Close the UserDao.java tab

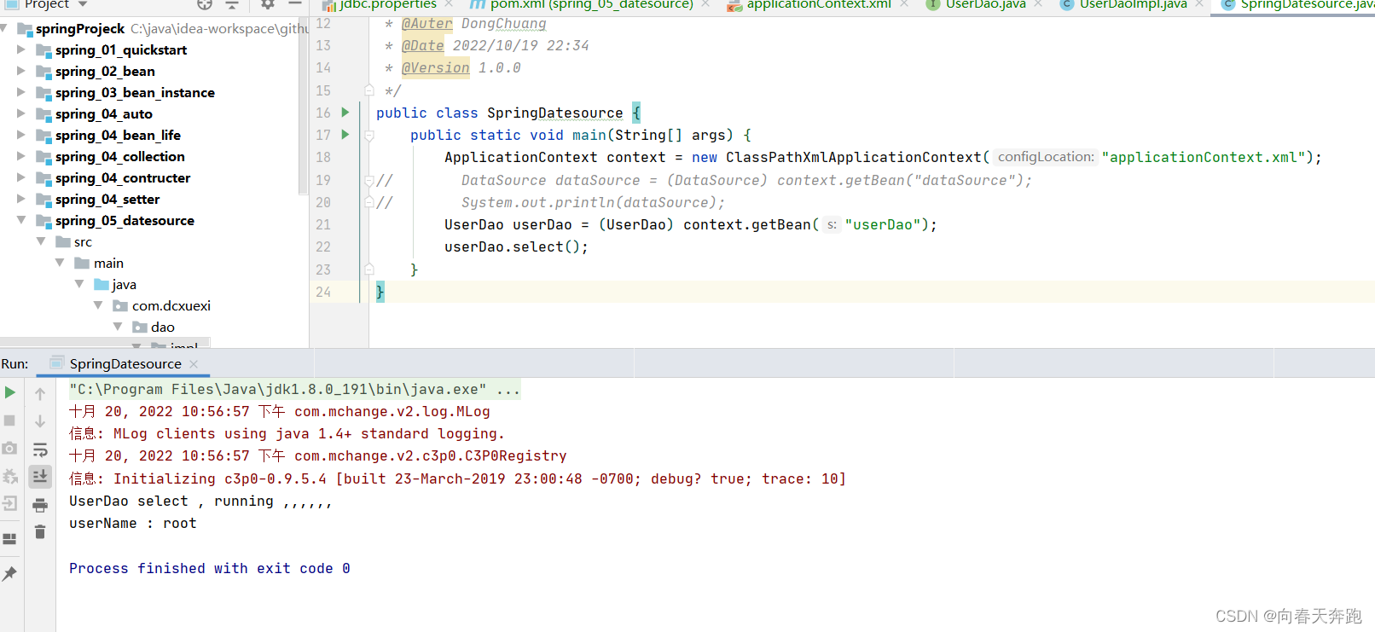pyautogui.click(x=1038, y=4)
